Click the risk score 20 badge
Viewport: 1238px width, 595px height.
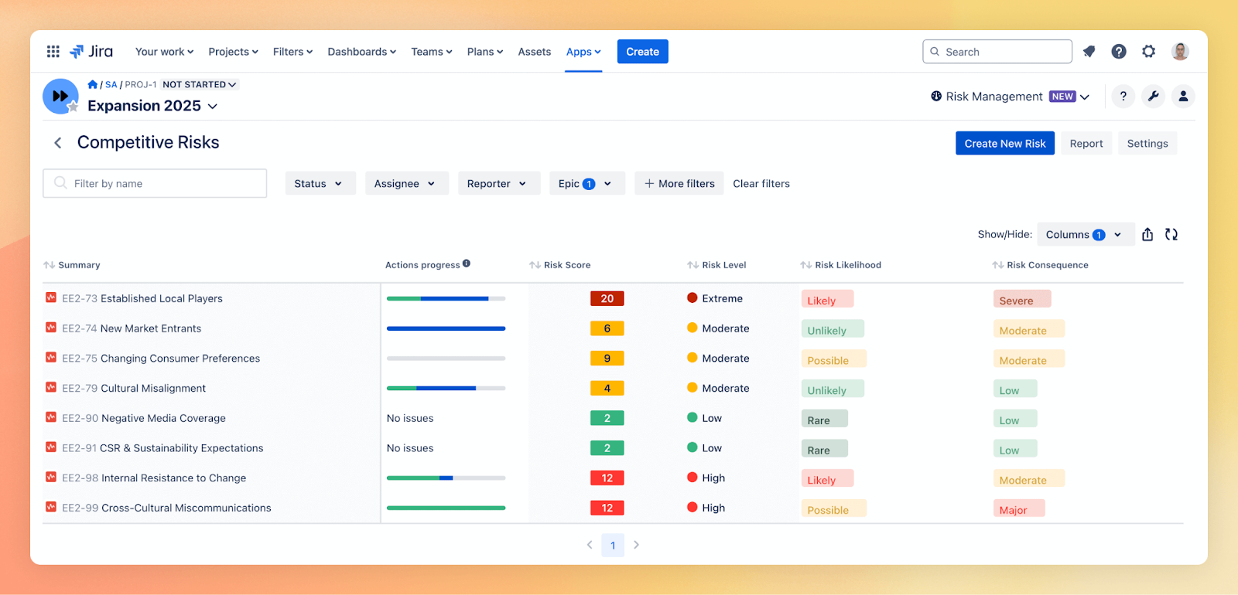tap(607, 298)
